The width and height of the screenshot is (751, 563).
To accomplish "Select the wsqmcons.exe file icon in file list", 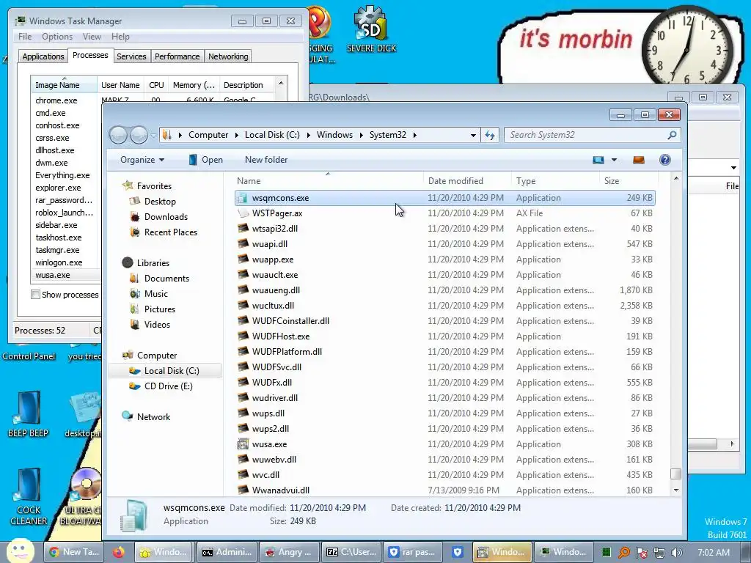I will 243,198.
